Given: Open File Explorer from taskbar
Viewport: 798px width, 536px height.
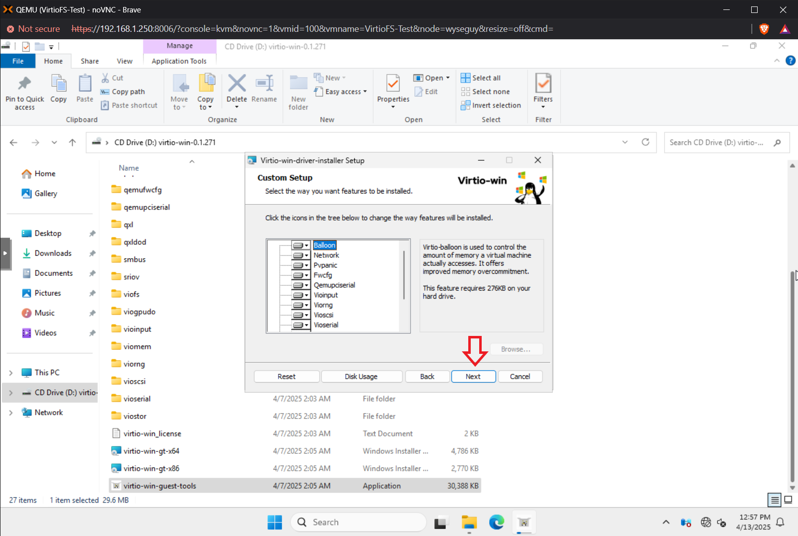Looking at the screenshot, I should pyautogui.click(x=469, y=522).
